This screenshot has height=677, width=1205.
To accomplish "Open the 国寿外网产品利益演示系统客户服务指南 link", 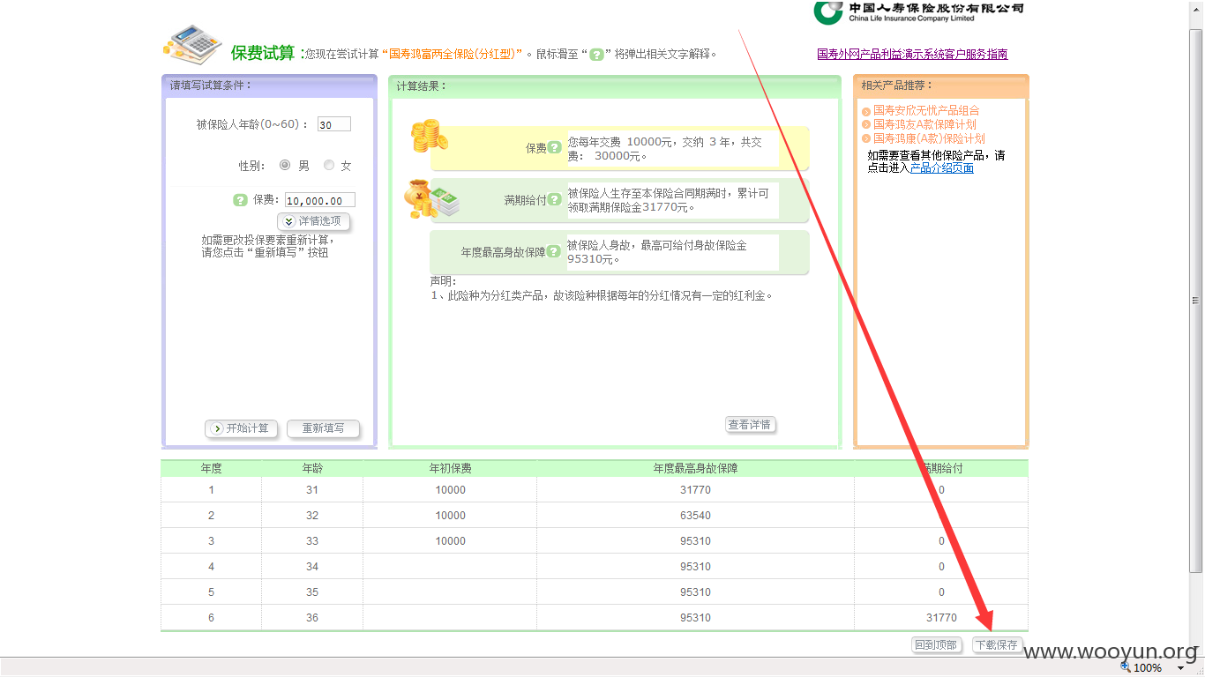I will click(x=912, y=54).
